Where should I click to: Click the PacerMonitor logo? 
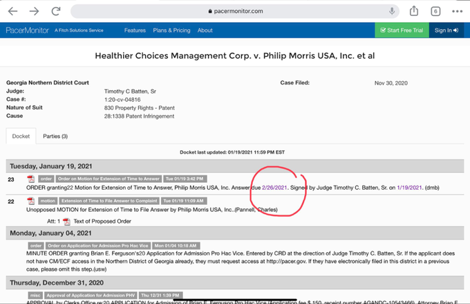(x=27, y=30)
